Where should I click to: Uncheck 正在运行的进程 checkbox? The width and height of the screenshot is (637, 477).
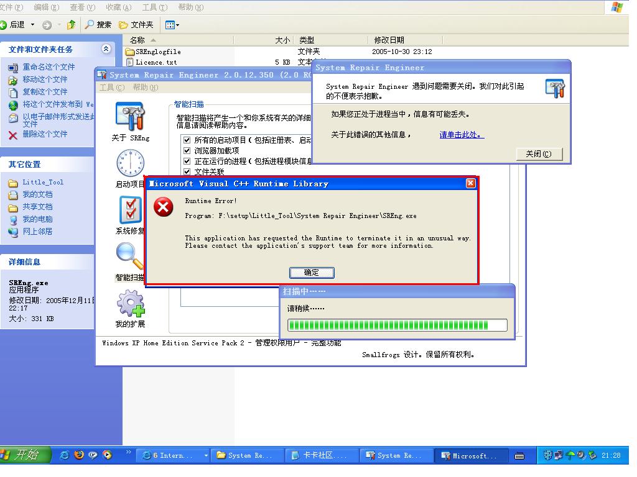187,161
